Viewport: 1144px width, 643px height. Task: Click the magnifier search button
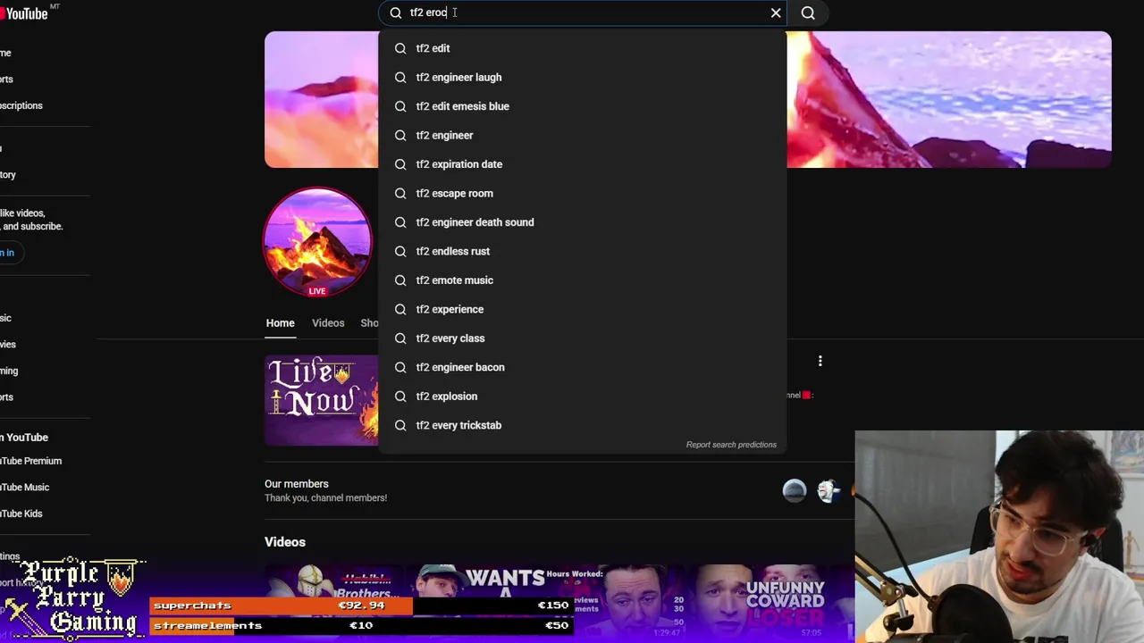808,13
